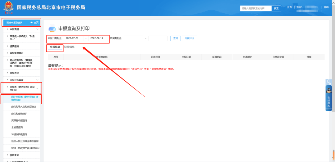The image size is (335, 162).
Task: Open 更正往期申报 sidebar item
Action: 22,63
